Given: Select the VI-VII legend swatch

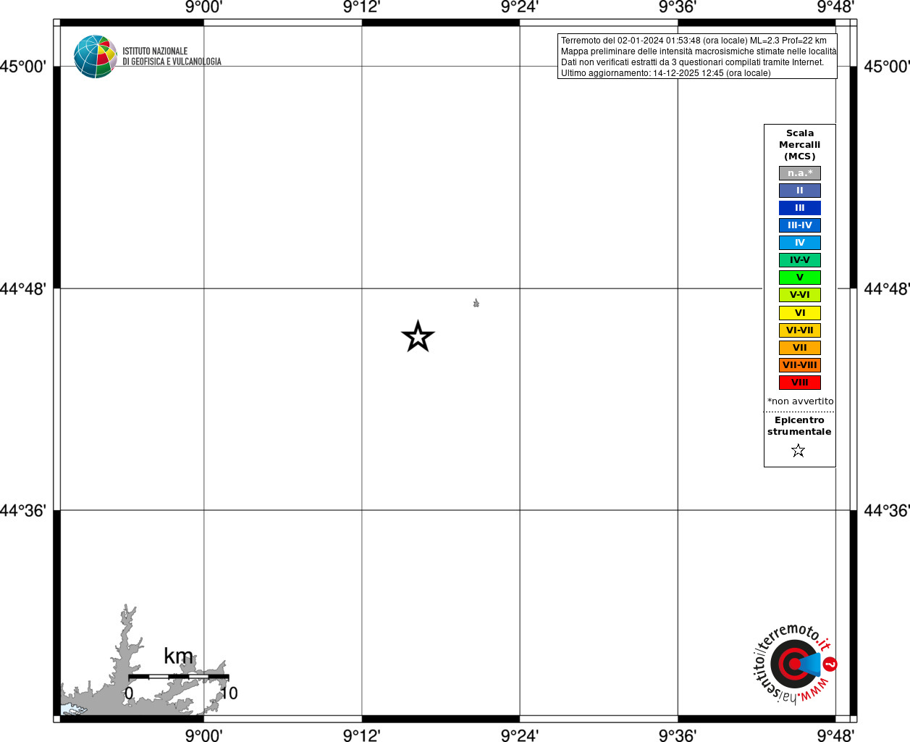Looking at the screenshot, I should 800,330.
